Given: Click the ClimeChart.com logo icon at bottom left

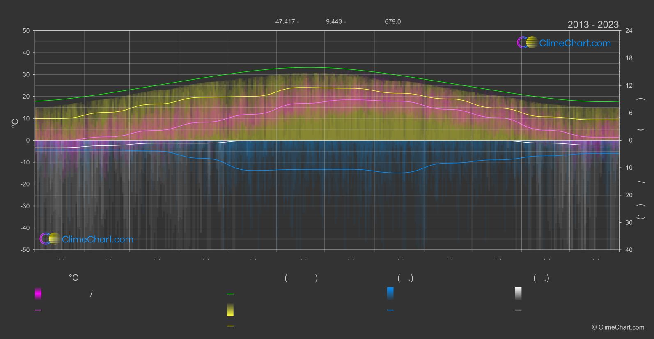Looking at the screenshot, I should pyautogui.click(x=50, y=238).
